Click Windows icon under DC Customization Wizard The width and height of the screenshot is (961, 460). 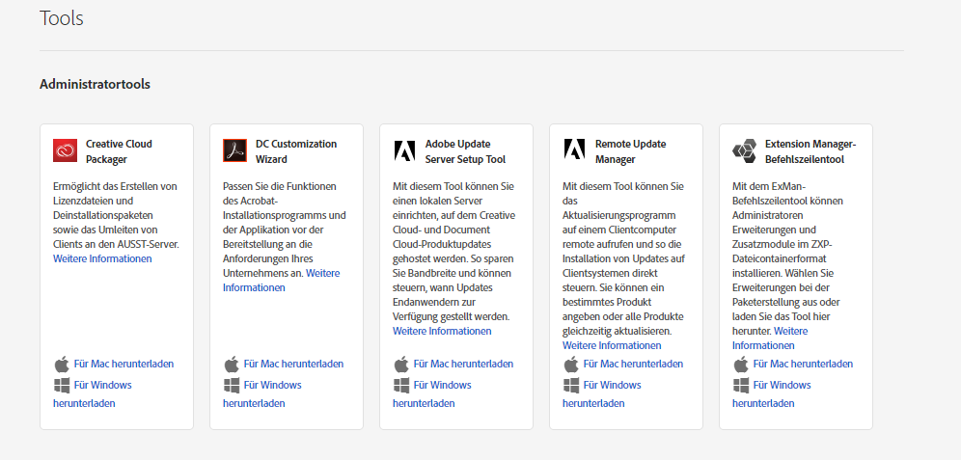coord(232,385)
